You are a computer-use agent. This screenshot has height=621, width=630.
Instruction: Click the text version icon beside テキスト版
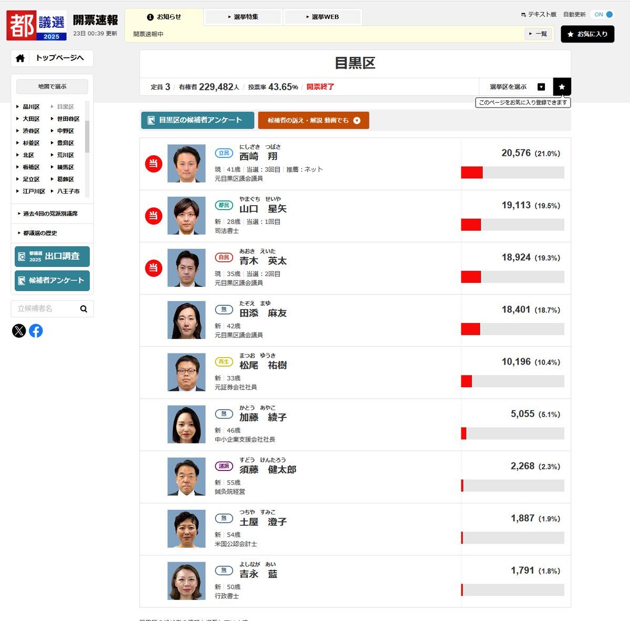point(523,15)
